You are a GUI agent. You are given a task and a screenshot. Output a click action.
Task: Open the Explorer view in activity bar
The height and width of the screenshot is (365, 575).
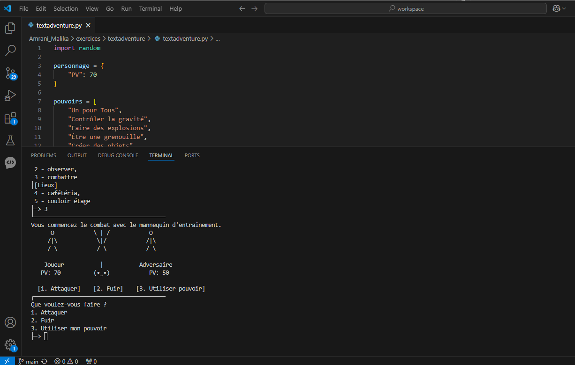10,28
